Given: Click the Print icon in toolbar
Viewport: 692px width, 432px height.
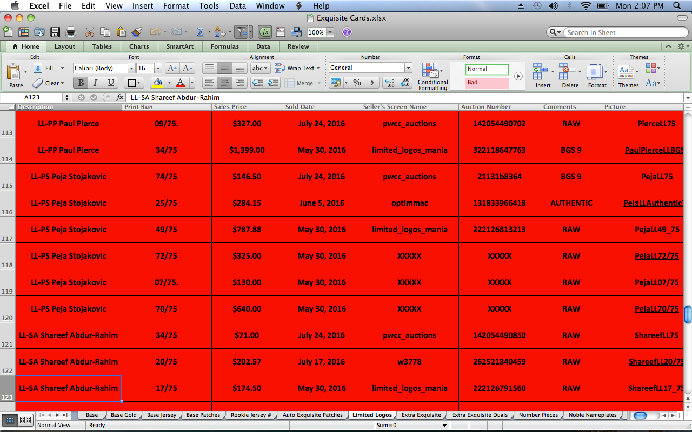Looking at the screenshot, I should pos(71,32).
